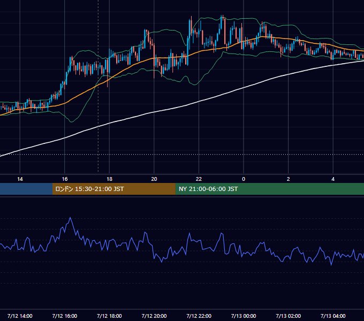
Task: Click the 7/13 00:00 date label
Action: coord(244,316)
